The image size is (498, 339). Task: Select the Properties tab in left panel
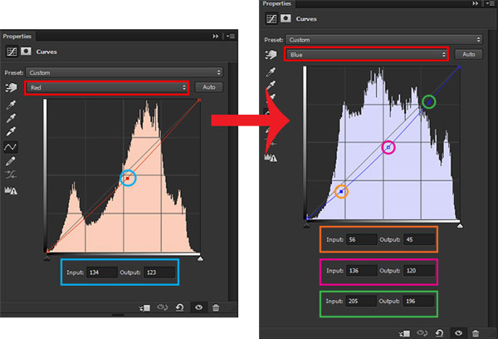(18, 37)
